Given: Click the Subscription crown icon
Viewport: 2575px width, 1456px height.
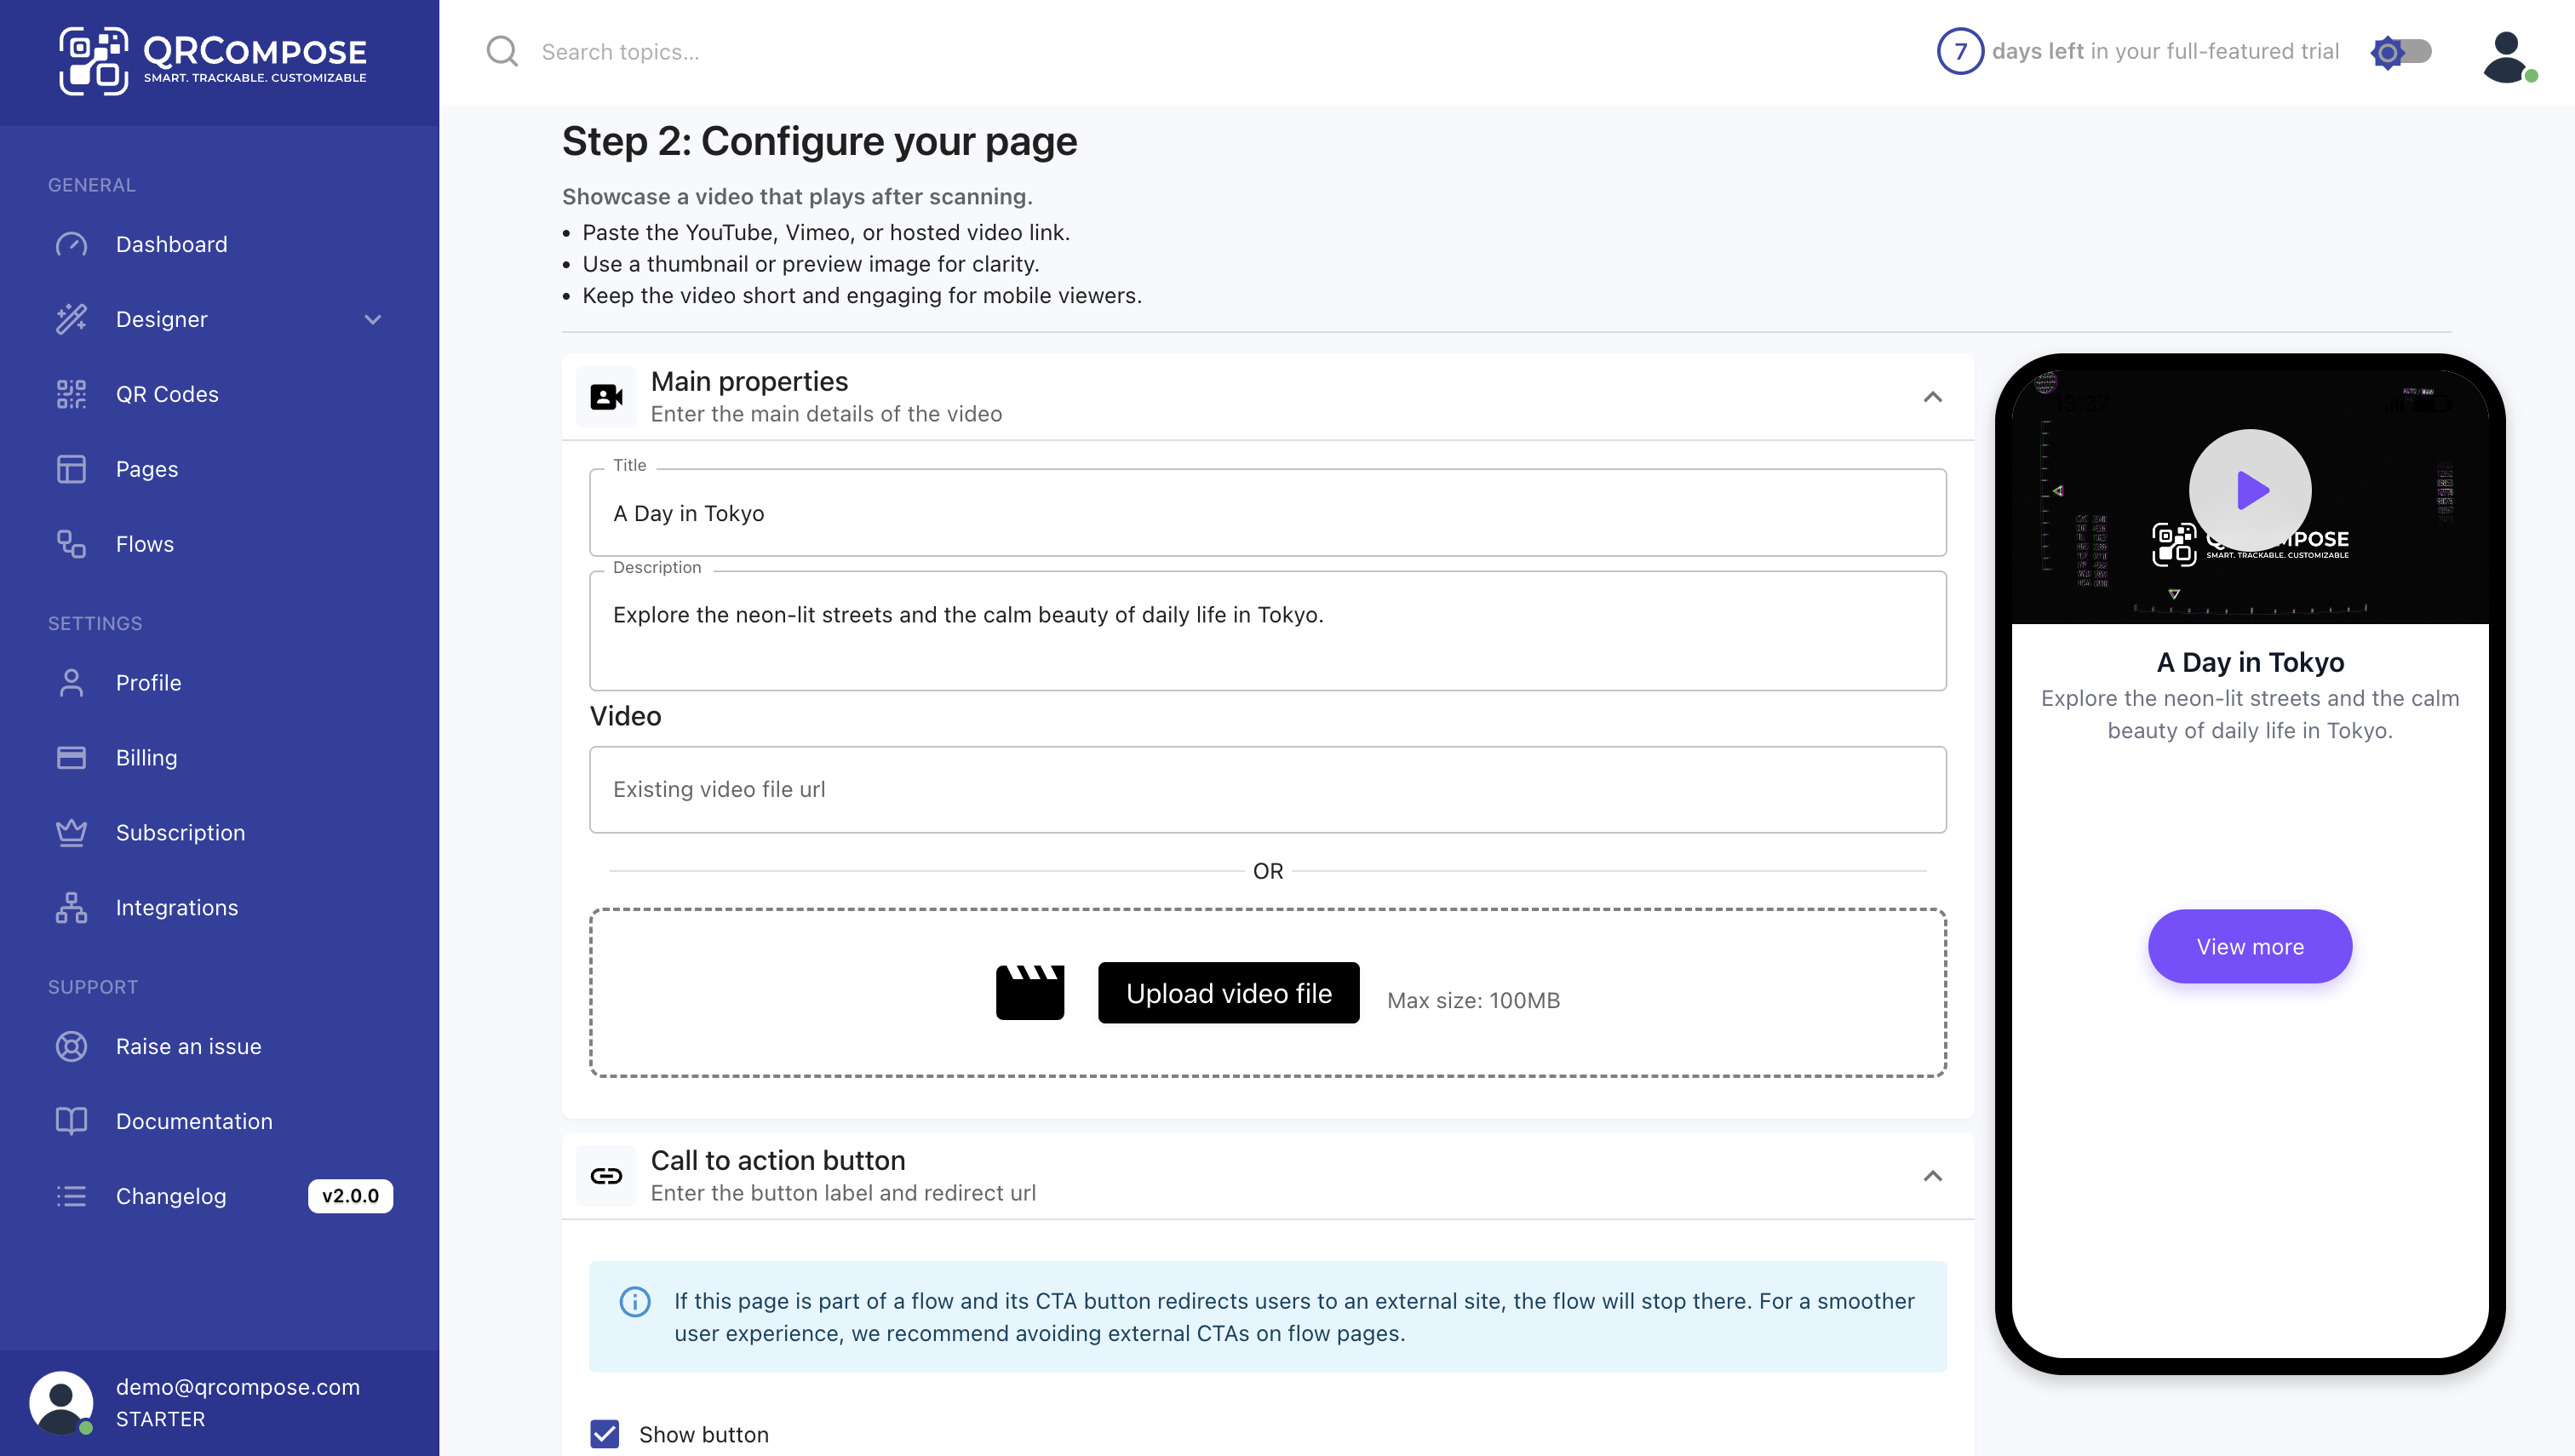Looking at the screenshot, I should click(x=71, y=832).
